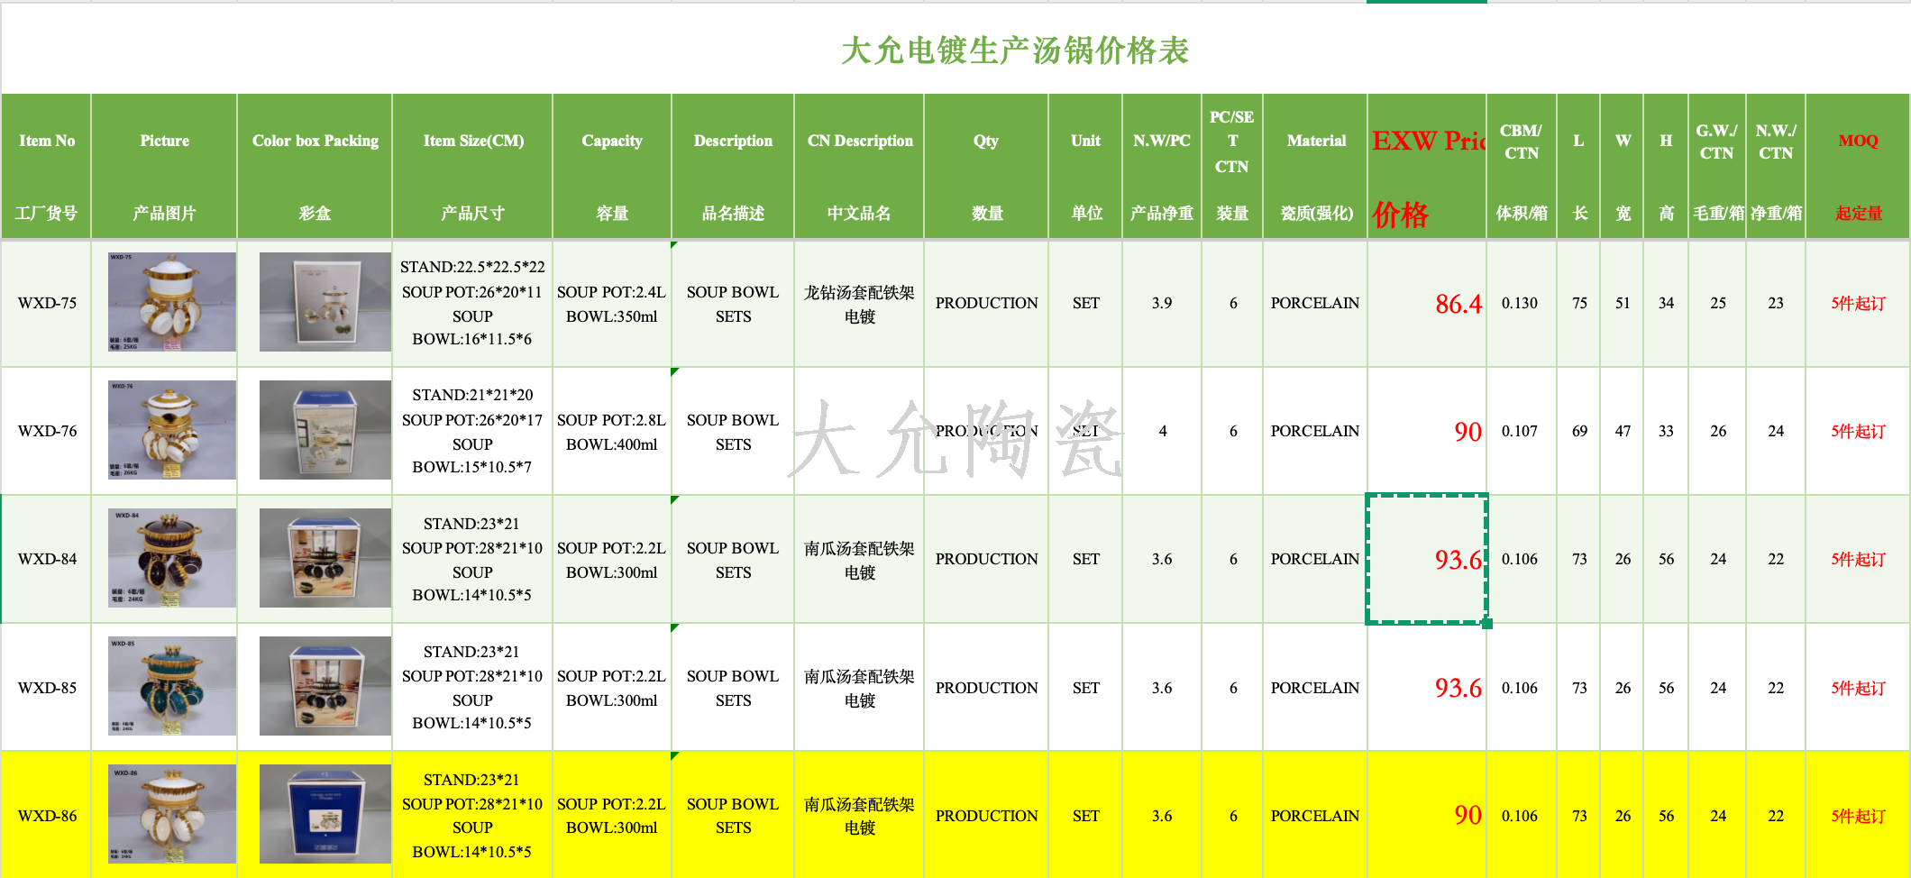Click the EXW Price header cell
The image size is (1911, 878).
tap(1427, 167)
